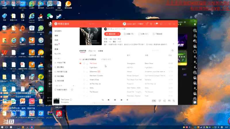
Task: Collapse the 创建的歌单 sidebar section
Action: 59,85
